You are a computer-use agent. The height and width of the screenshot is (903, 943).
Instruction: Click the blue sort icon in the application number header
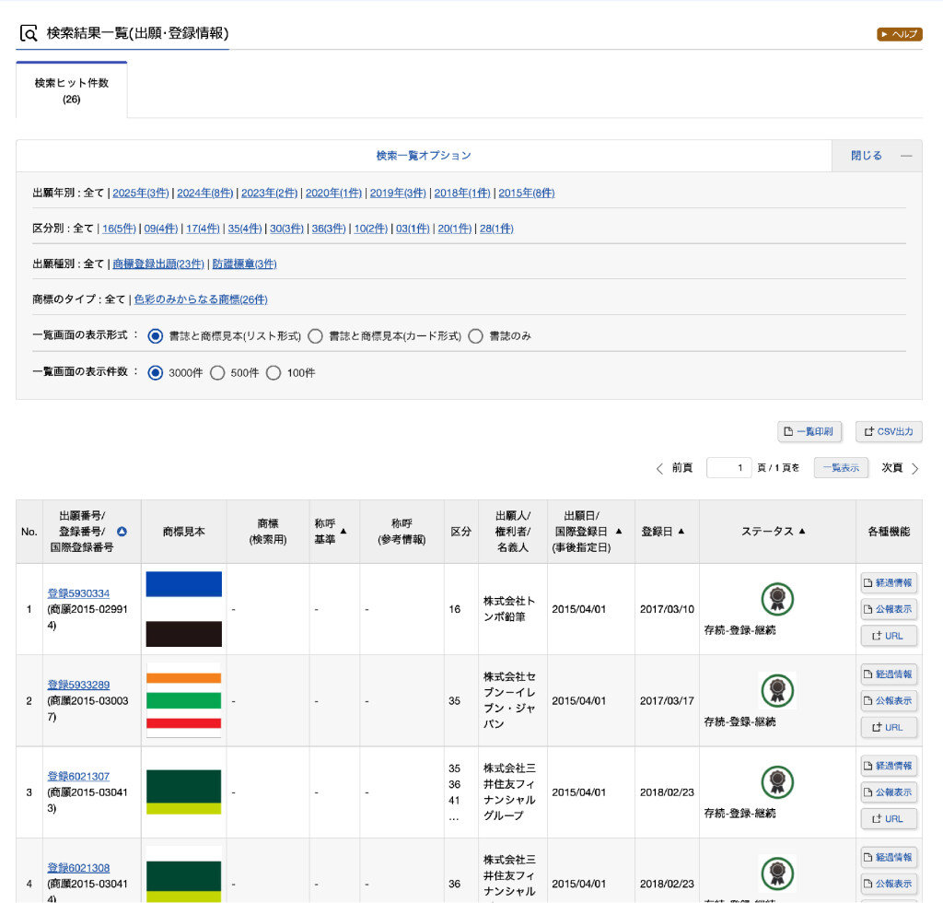pyautogui.click(x=122, y=532)
